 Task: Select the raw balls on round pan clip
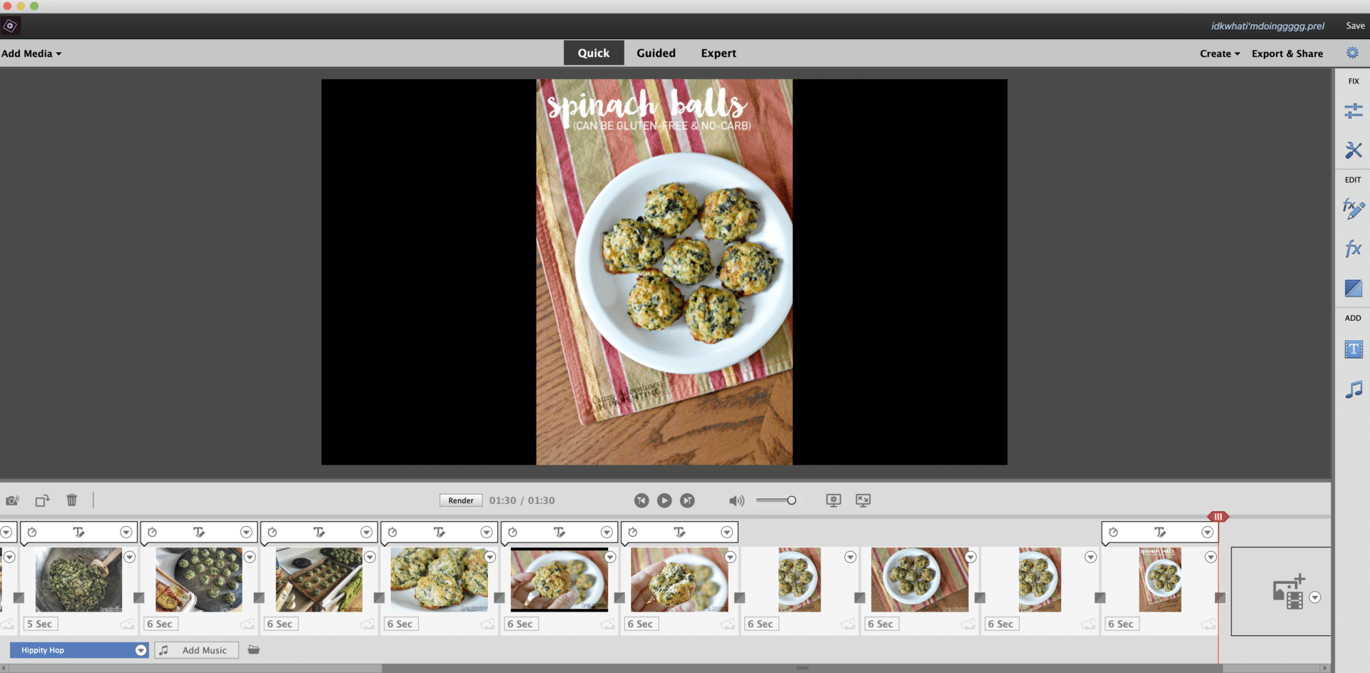click(x=199, y=580)
